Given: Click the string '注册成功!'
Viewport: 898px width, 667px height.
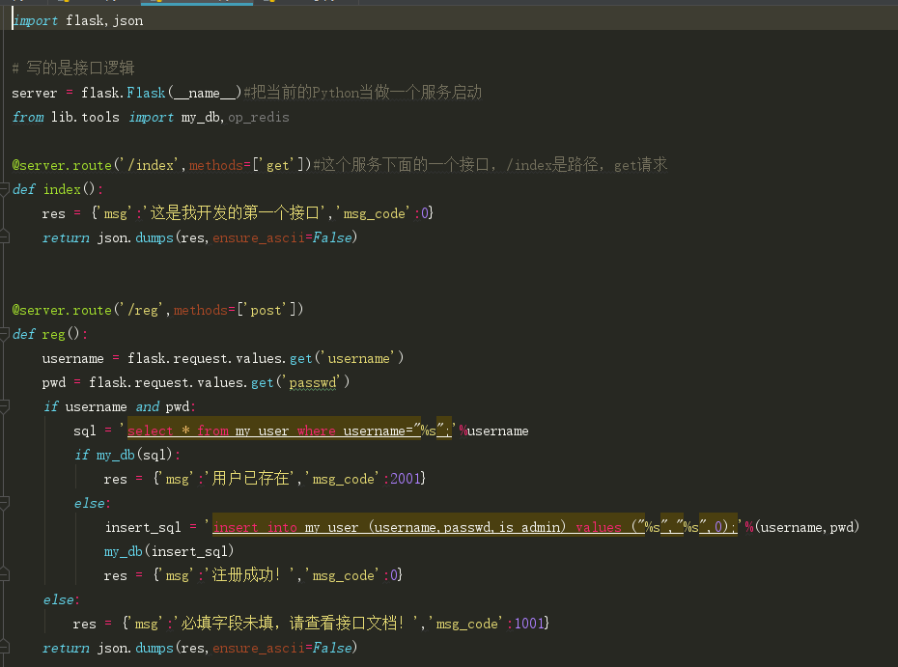Looking at the screenshot, I should [x=250, y=575].
